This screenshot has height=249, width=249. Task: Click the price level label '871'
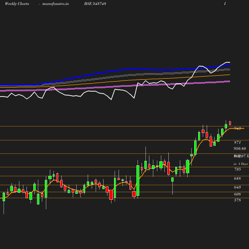(238, 142)
